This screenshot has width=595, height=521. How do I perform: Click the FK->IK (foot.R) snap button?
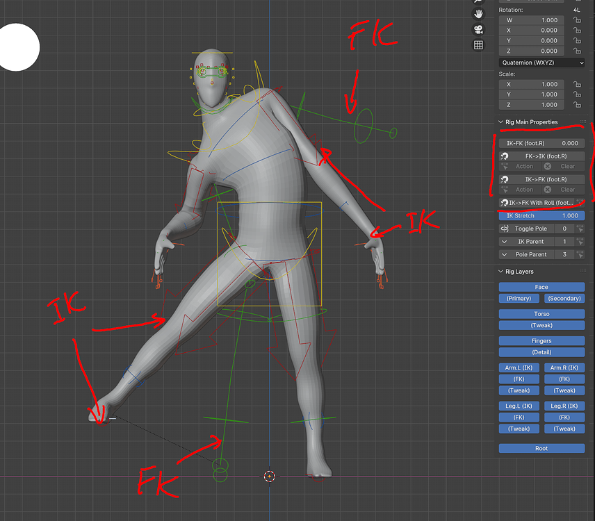point(541,156)
